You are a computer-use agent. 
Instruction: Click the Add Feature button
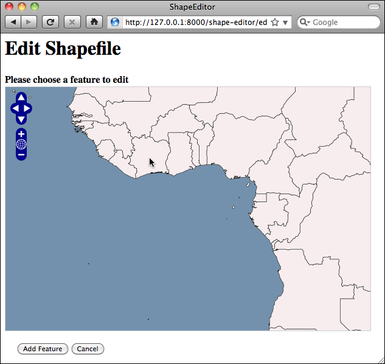click(43, 349)
